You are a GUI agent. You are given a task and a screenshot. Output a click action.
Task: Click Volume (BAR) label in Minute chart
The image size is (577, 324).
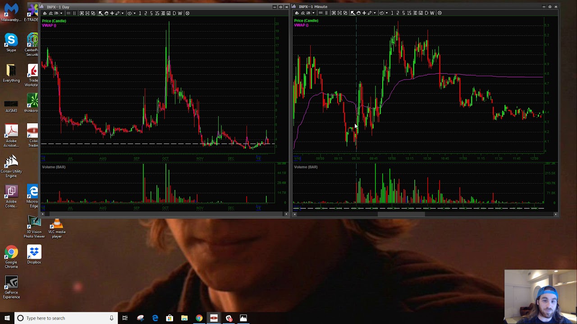306,167
